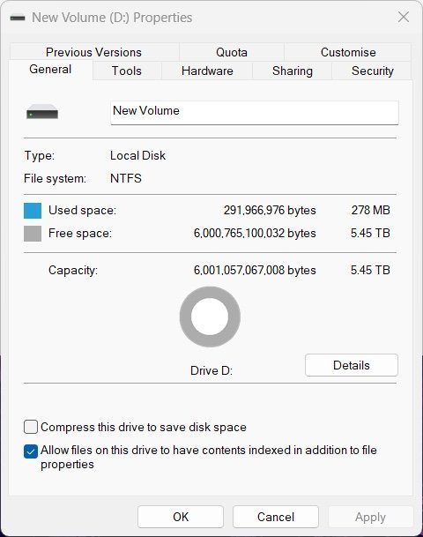Screen dimensions: 423x537
Task: Click the Cancel button
Action: 276,517
